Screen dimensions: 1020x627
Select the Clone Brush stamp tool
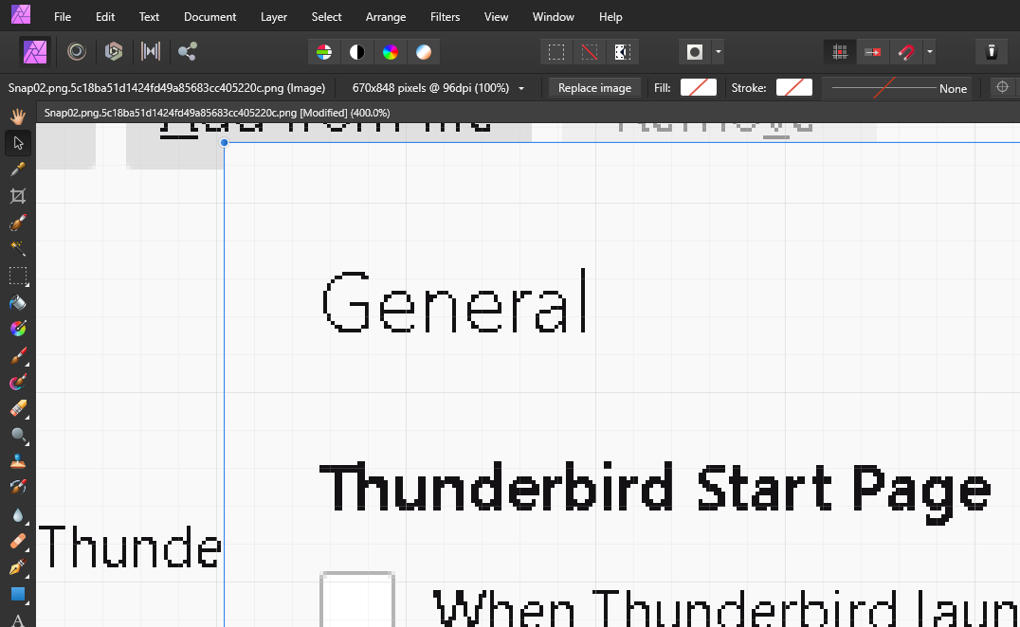coord(18,461)
